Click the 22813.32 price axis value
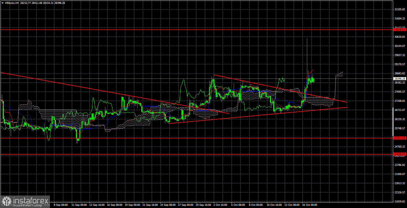 [400, 183]
